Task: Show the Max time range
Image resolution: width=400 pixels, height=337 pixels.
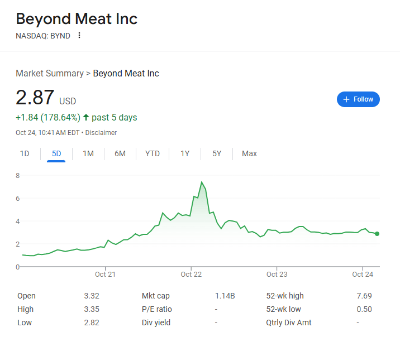Action: point(249,153)
